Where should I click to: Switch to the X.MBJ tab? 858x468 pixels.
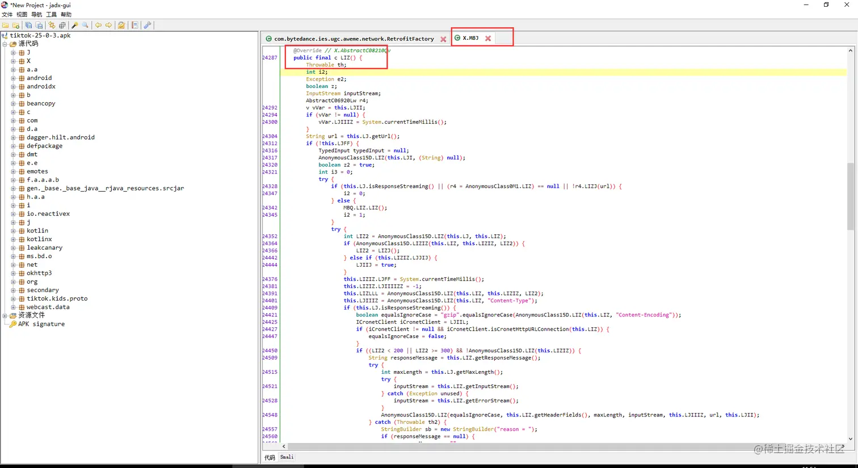point(470,38)
